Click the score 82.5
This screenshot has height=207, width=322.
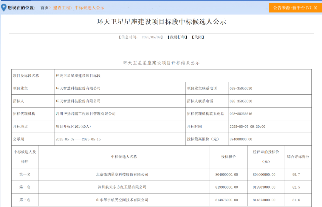pyautogui.click(x=296, y=187)
